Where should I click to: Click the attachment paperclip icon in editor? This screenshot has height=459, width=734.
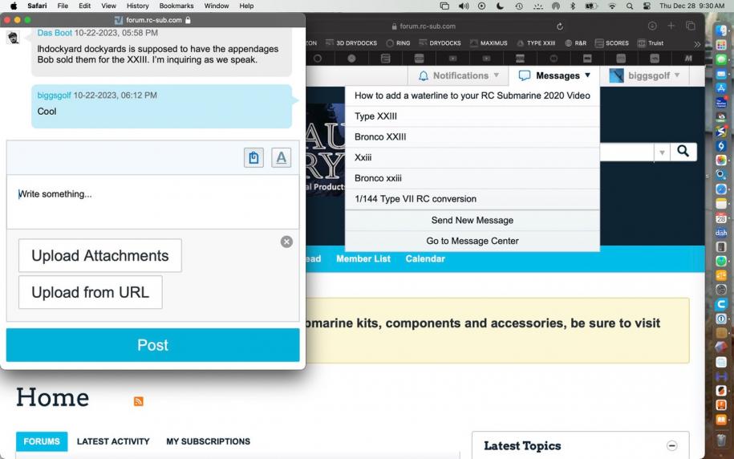253,158
